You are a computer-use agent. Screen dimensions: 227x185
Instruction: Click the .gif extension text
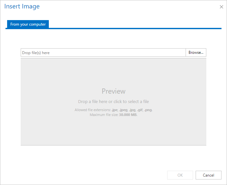(x=140, y=110)
